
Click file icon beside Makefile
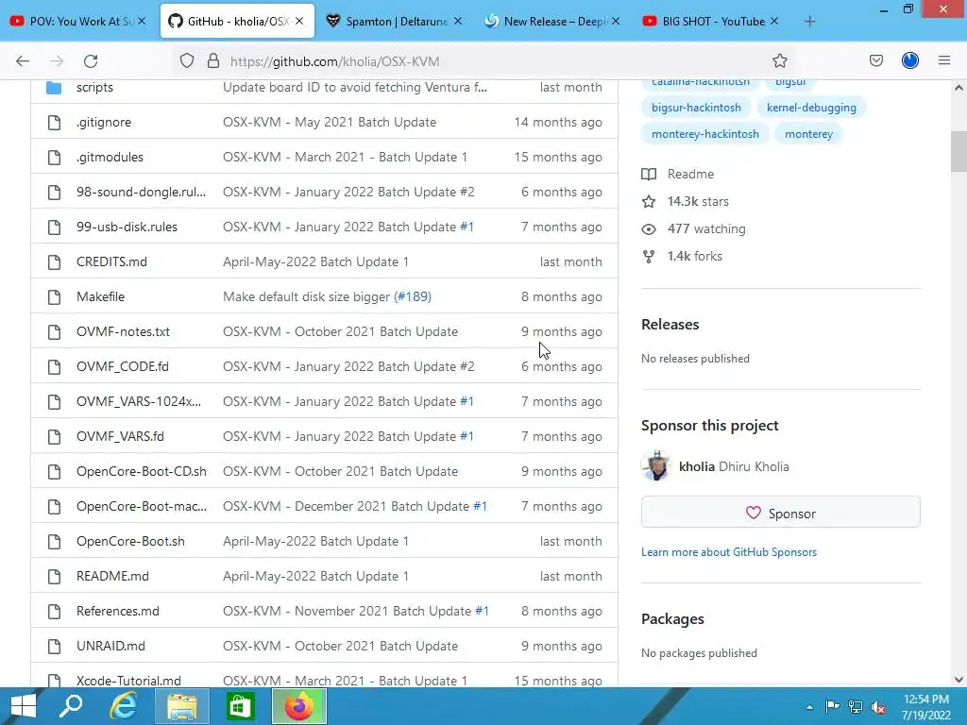click(x=54, y=297)
